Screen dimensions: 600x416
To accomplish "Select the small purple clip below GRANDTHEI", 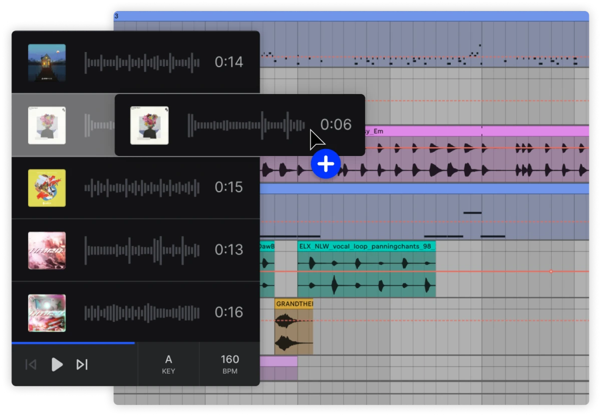I will tap(278, 367).
